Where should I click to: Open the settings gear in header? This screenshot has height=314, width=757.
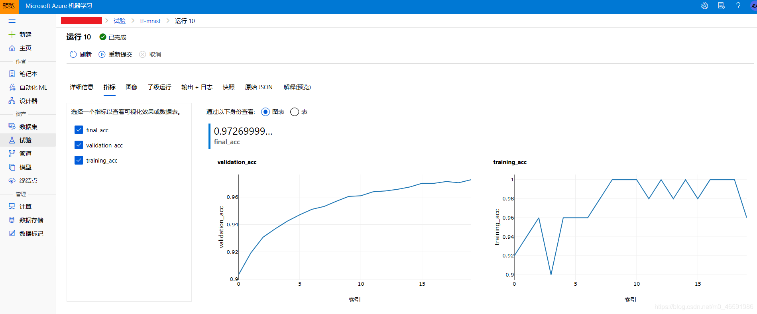(x=705, y=6)
